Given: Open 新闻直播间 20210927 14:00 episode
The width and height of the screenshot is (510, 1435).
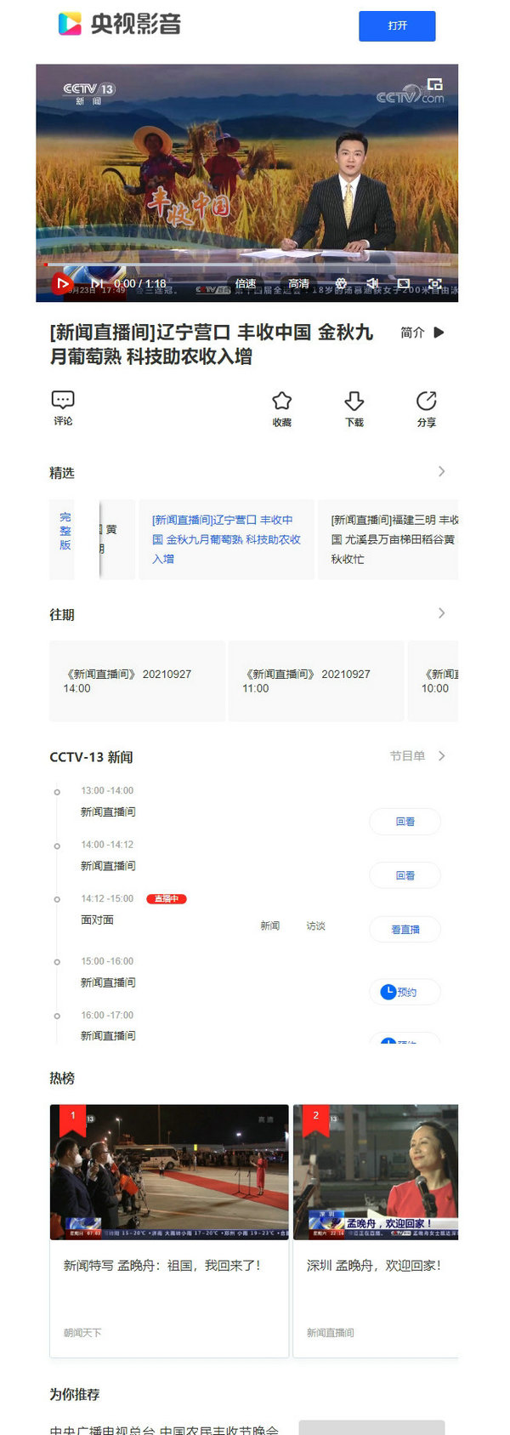Looking at the screenshot, I should click(137, 680).
